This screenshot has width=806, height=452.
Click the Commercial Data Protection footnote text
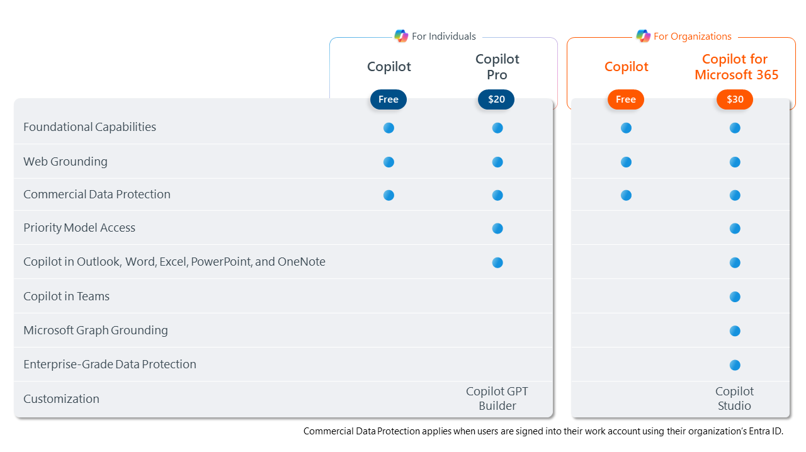(543, 431)
